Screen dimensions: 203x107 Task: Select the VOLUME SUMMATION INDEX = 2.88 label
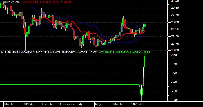[124, 53]
